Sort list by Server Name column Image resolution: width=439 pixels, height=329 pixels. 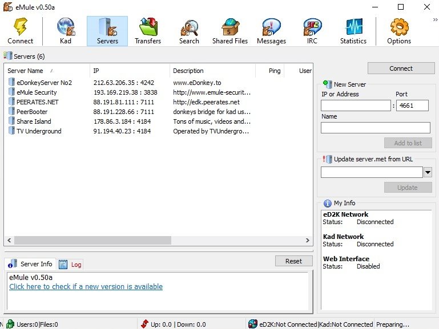click(26, 71)
